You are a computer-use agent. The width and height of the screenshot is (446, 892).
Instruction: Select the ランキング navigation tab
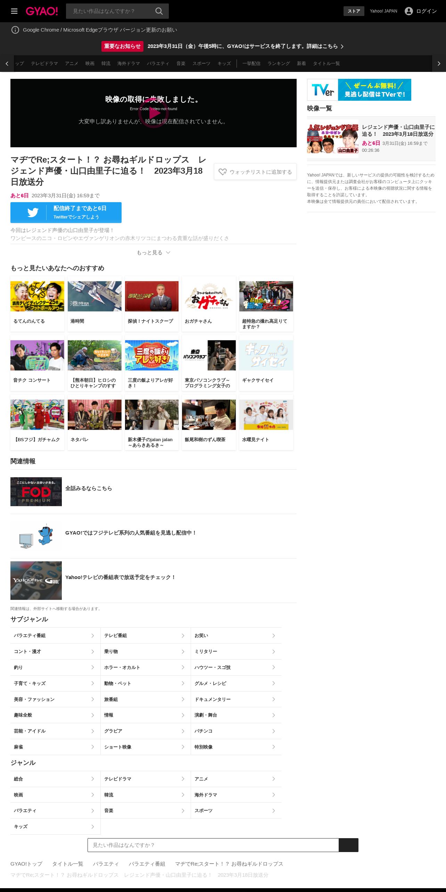click(x=279, y=64)
